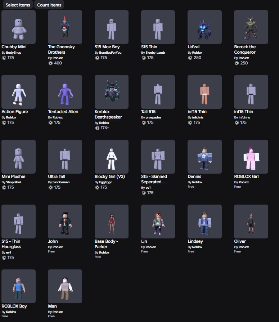This screenshot has width=279, height=322.
Task: Open the ROBLOX Boy thumbnail
Action: pyautogui.click(x=18, y=286)
